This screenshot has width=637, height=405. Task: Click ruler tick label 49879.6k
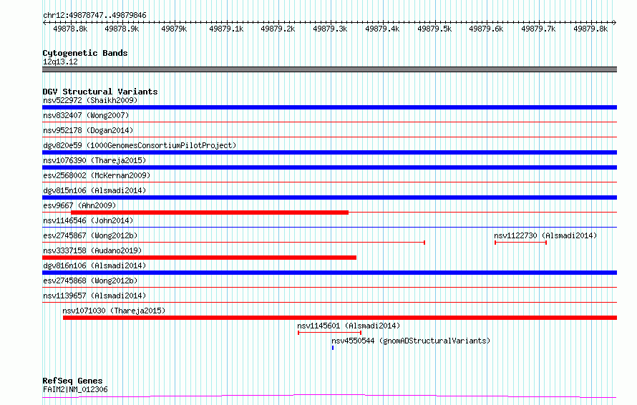coord(486,29)
